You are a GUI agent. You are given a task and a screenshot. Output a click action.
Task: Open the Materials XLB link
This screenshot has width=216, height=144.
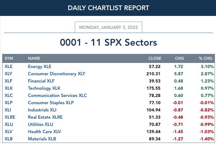pyautogui.click(x=42, y=139)
